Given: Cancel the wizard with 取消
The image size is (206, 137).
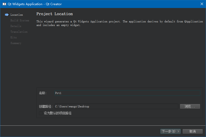Looking at the screenshot, I should pos(193,131).
